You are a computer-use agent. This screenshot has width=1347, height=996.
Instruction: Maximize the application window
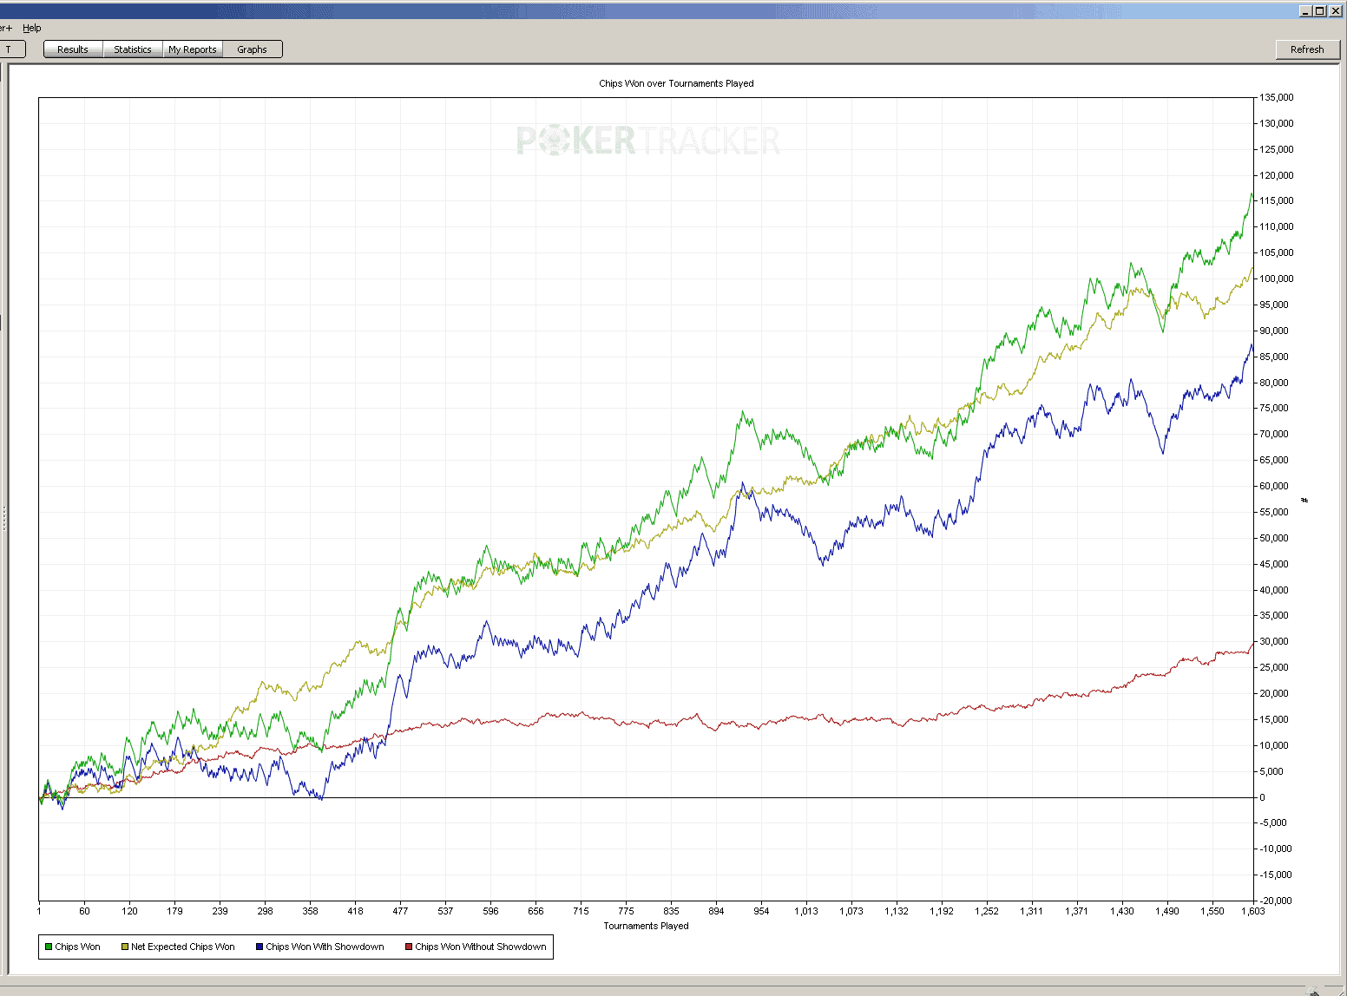click(x=1319, y=10)
